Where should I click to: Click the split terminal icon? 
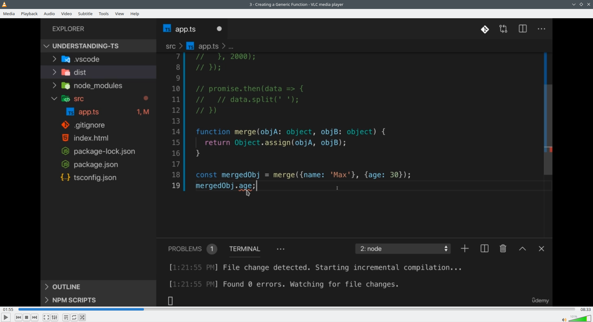pyautogui.click(x=485, y=249)
